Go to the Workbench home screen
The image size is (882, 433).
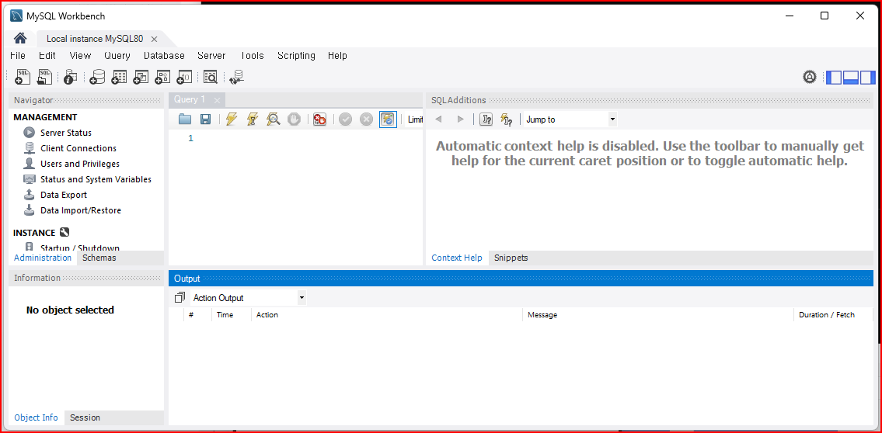[x=20, y=38]
